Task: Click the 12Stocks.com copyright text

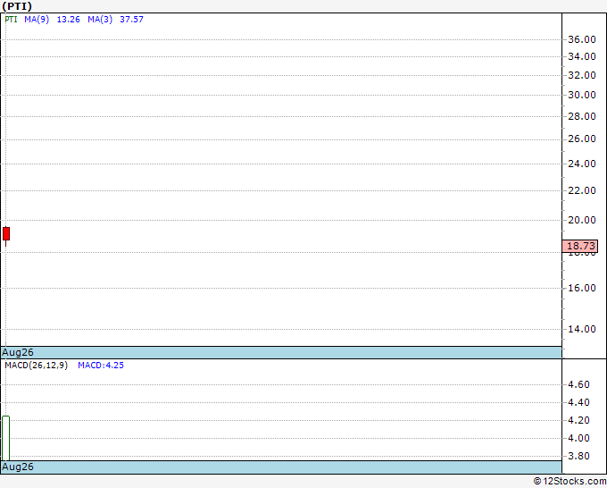Action: 570,481
